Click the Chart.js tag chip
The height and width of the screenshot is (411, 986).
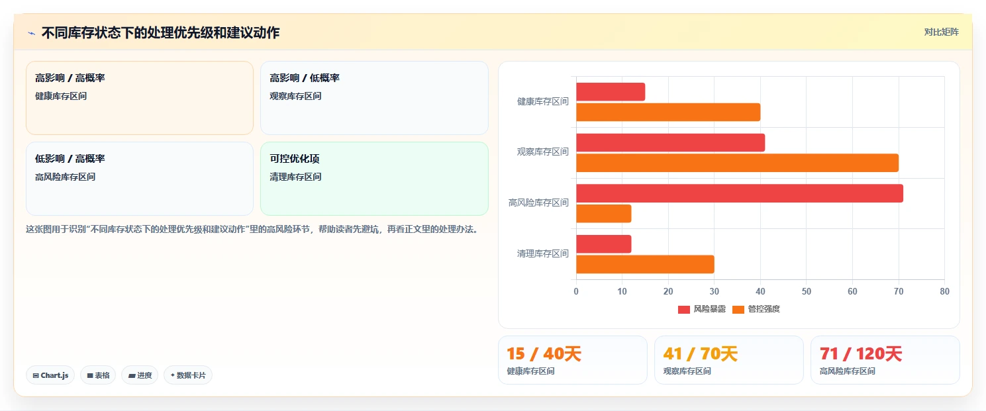pos(50,375)
